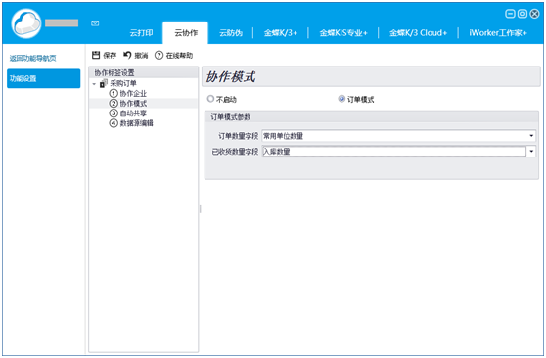The width and height of the screenshot is (546, 358).
Task: Click the 入库数量 field box
Action: click(394, 151)
